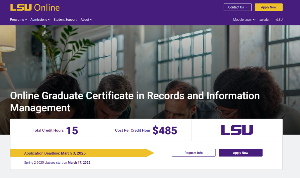Image resolution: width=300 pixels, height=178 pixels.
Task: Click the Cost Per Credit Hour label
Action: (x=133, y=130)
